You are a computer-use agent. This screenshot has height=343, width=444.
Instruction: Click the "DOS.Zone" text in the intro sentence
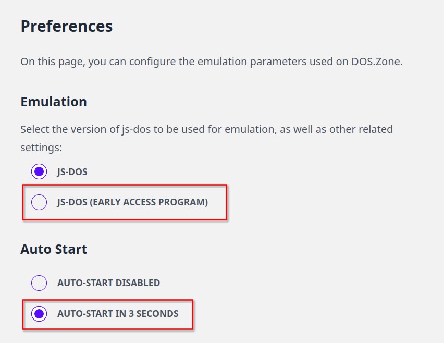377,62
